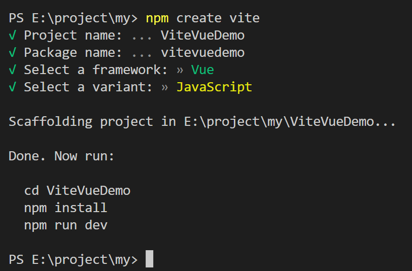Click the 'Package name: ... vitevuedemo' line

[x=127, y=53]
